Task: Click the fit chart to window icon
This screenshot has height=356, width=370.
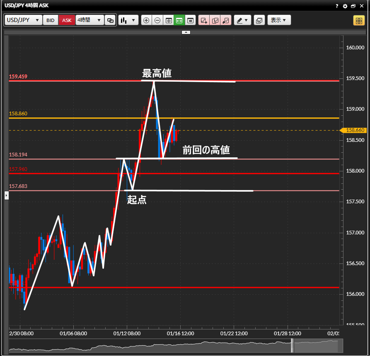Action: pos(169,20)
